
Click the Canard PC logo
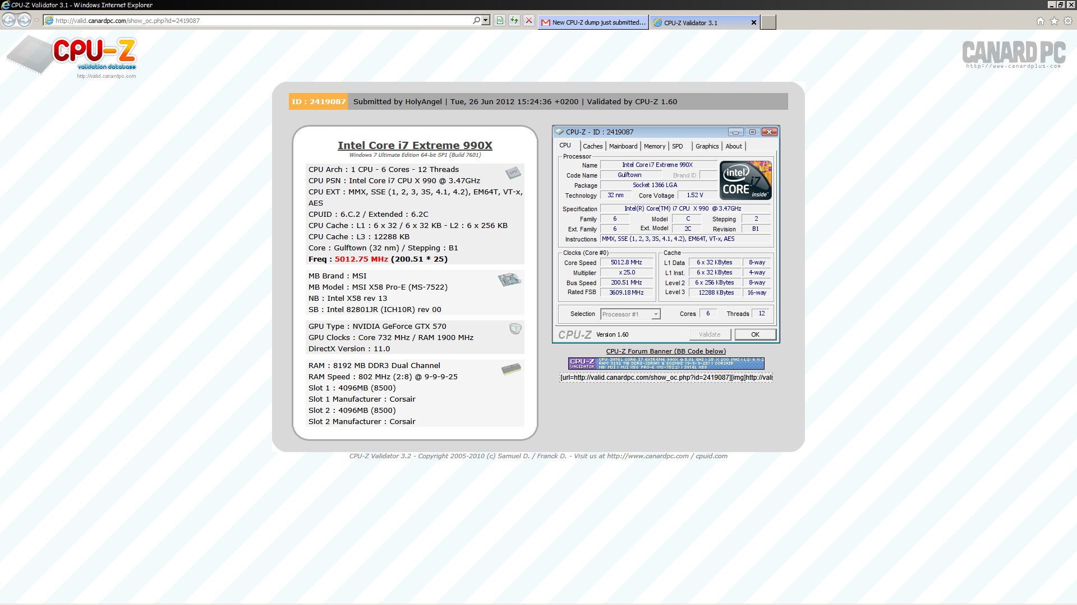(1014, 54)
